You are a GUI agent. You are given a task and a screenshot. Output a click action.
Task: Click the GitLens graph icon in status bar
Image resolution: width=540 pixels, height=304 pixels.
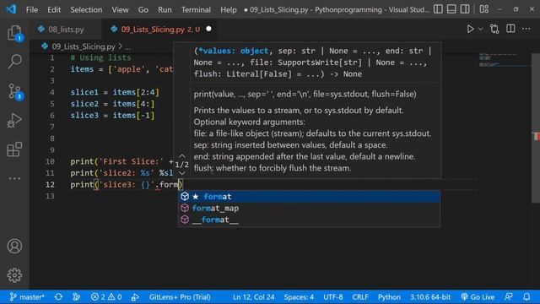pyautogui.click(x=77, y=296)
